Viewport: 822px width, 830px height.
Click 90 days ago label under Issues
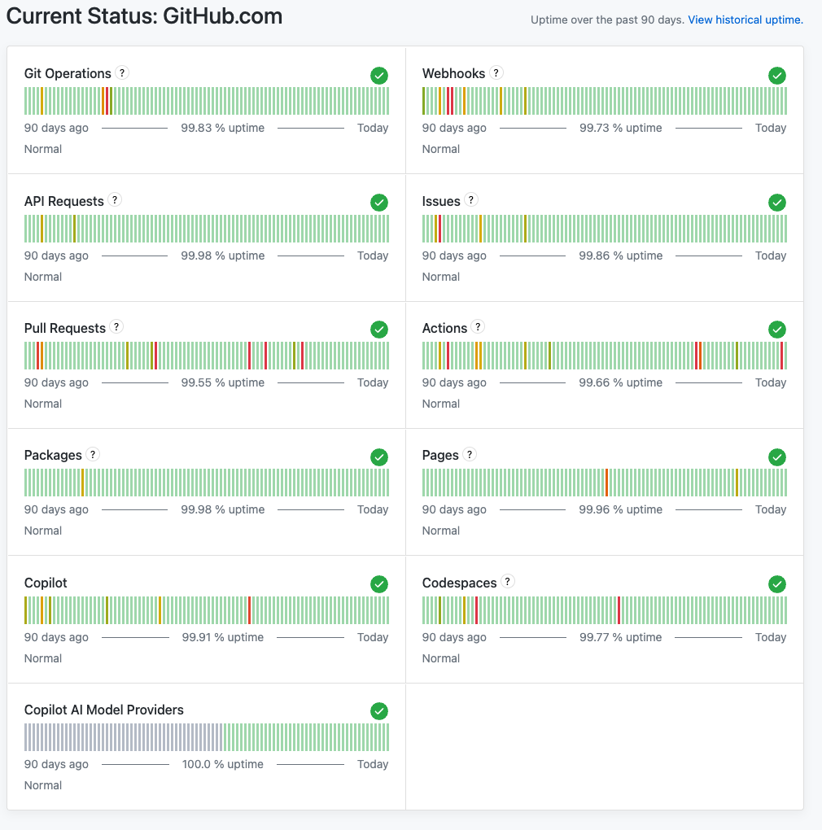[x=454, y=256]
